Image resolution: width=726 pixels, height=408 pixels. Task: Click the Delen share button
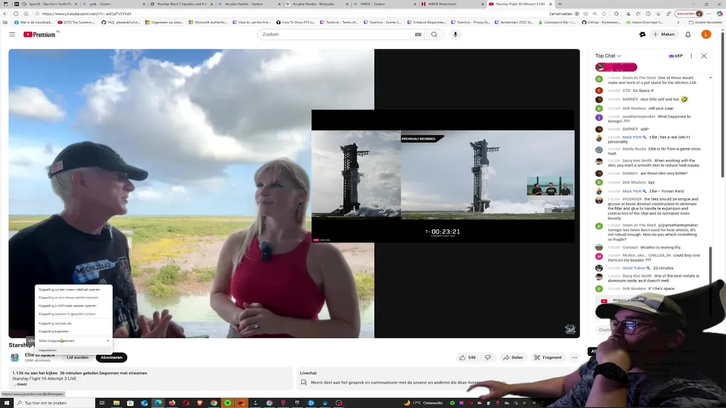click(x=513, y=358)
